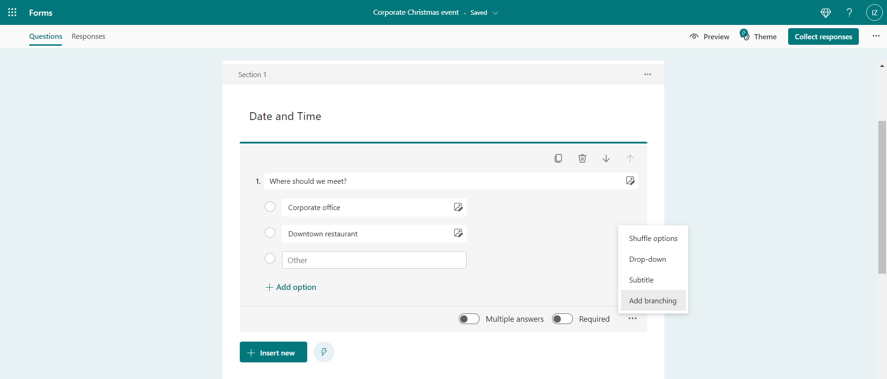887x379 pixels.
Task: Click the Add option link
Action: coord(291,287)
